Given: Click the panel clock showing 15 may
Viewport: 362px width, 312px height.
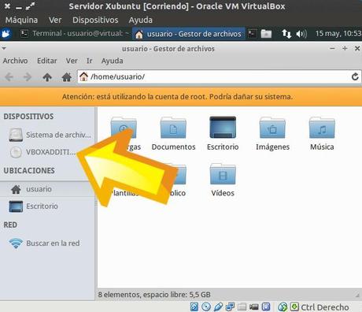Looking at the screenshot, I should pyautogui.click(x=338, y=34).
